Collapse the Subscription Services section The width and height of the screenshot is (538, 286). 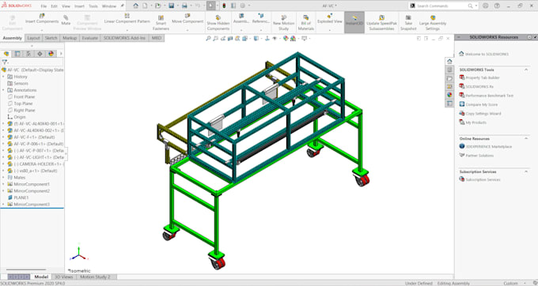(x=526, y=171)
